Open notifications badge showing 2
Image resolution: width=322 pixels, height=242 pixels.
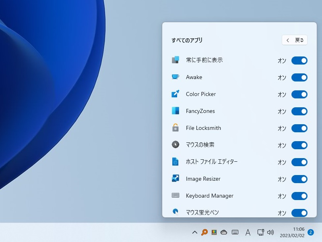click(310, 232)
